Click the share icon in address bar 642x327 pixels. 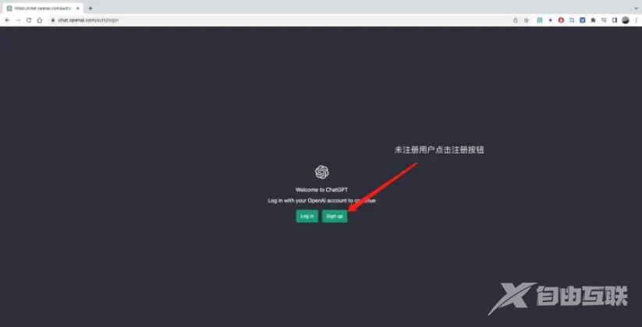pos(516,20)
